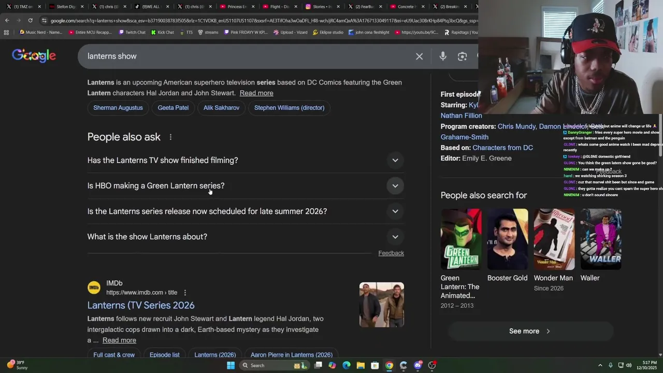The width and height of the screenshot is (663, 373).
Task: Expand 'What is the show Lanterns about?'
Action: (x=246, y=237)
